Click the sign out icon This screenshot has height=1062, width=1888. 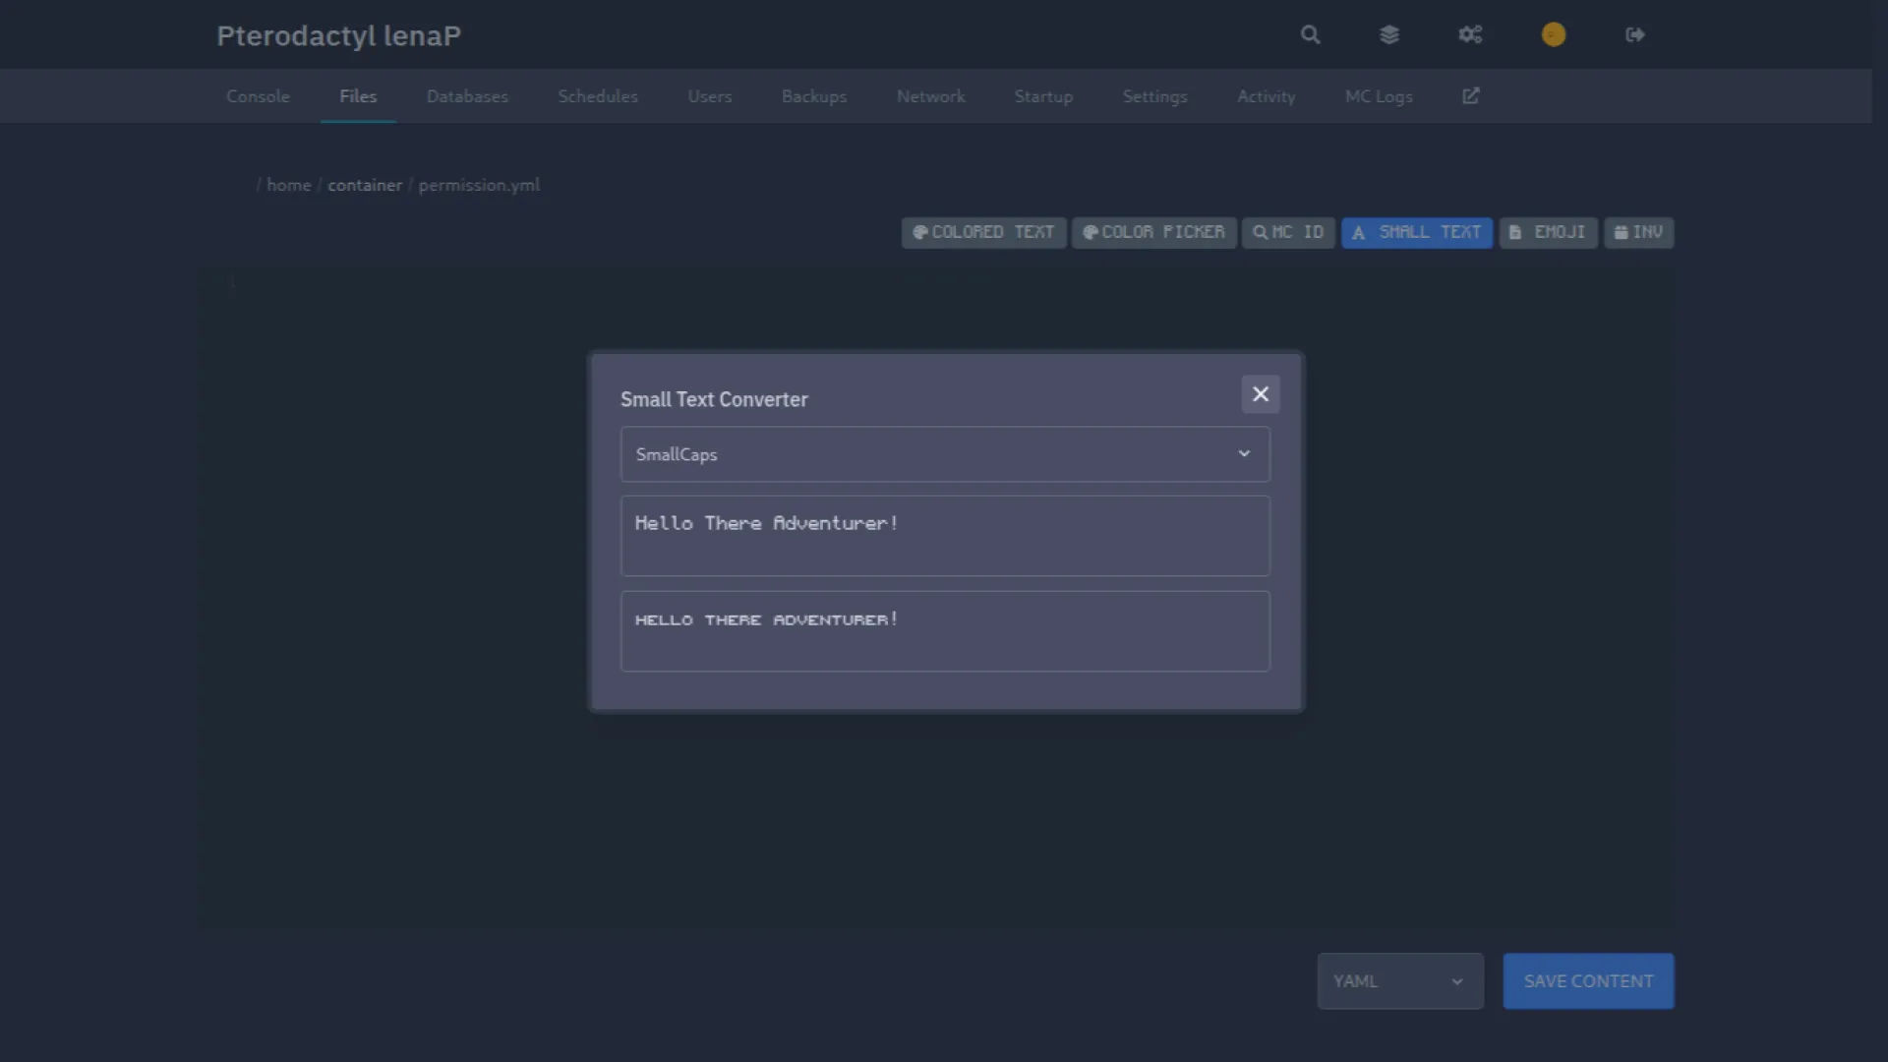point(1634,35)
